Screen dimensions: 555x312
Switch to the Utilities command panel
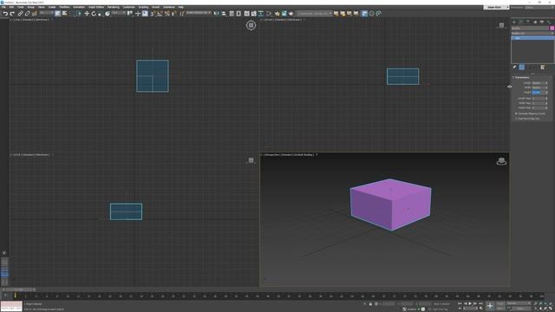click(549, 22)
